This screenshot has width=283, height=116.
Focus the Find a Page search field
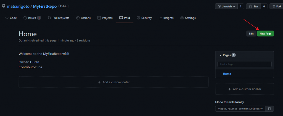coord(244,64)
